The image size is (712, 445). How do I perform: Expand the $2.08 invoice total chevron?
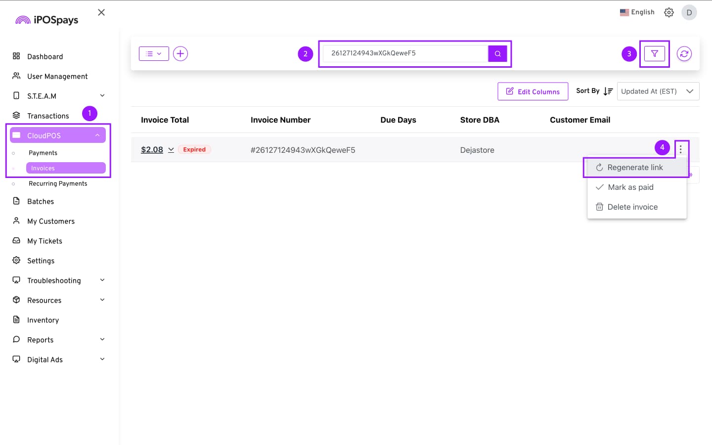click(x=171, y=150)
